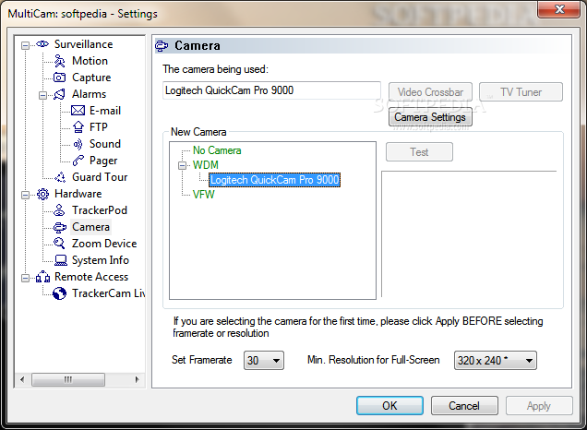Collapse the Hardware tree node
Image resolution: width=587 pixels, height=430 pixels.
point(25,195)
